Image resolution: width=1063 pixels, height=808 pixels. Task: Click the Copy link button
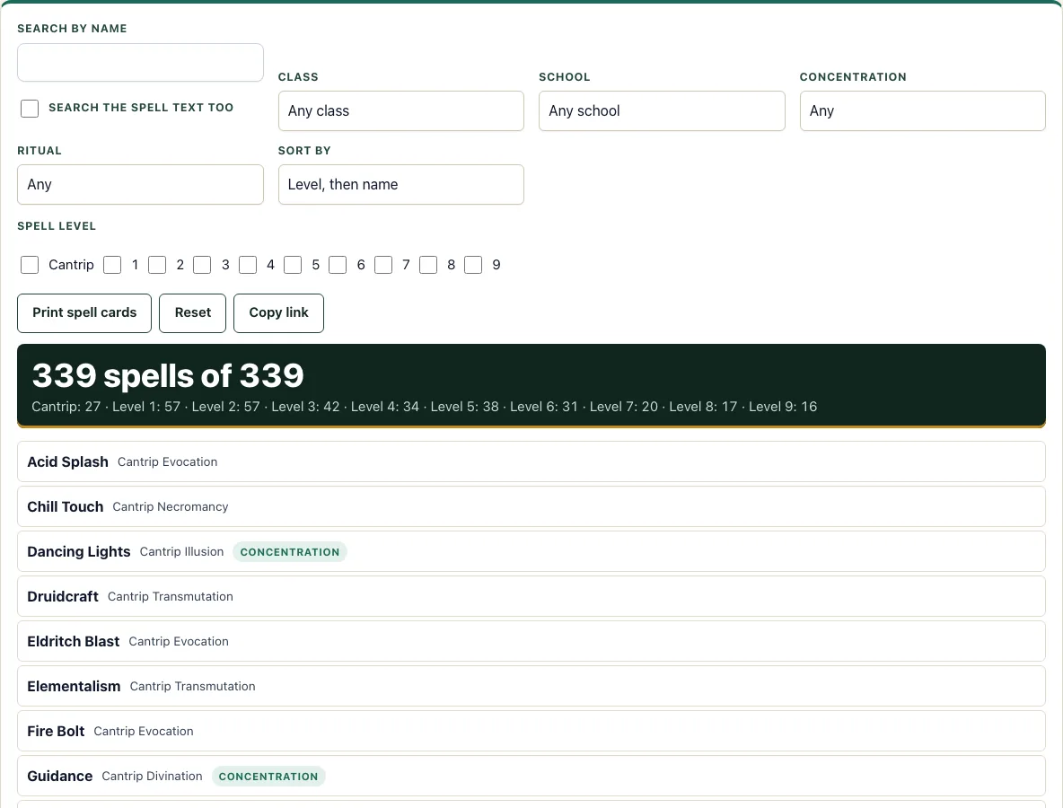tap(278, 313)
